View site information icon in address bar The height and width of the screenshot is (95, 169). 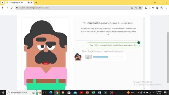[x=17, y=8]
